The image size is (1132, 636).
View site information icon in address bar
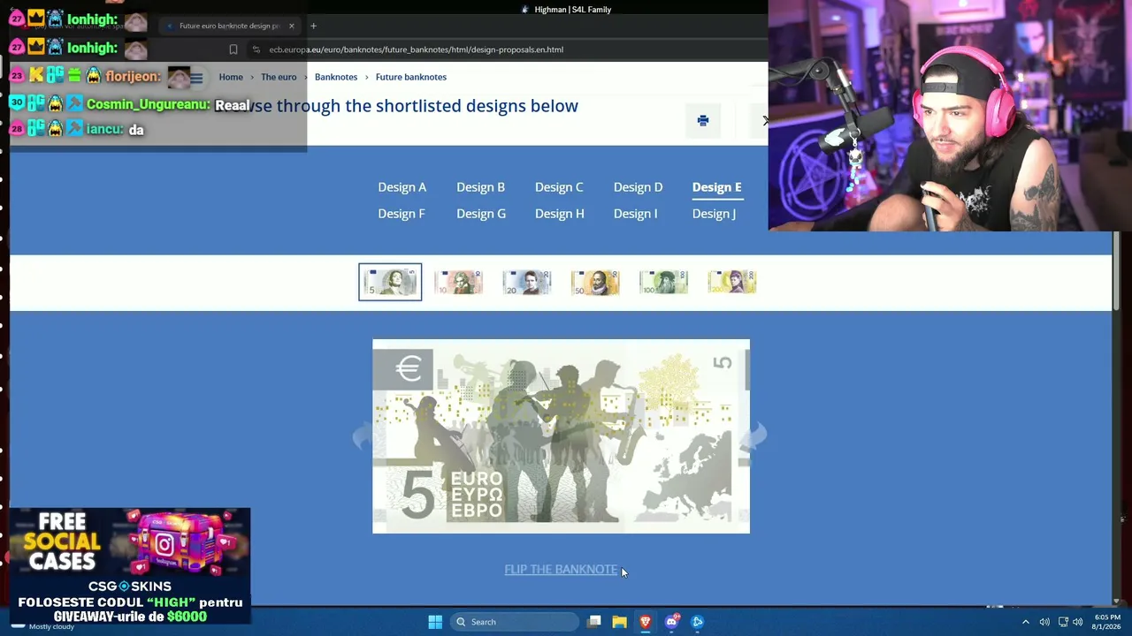click(256, 49)
